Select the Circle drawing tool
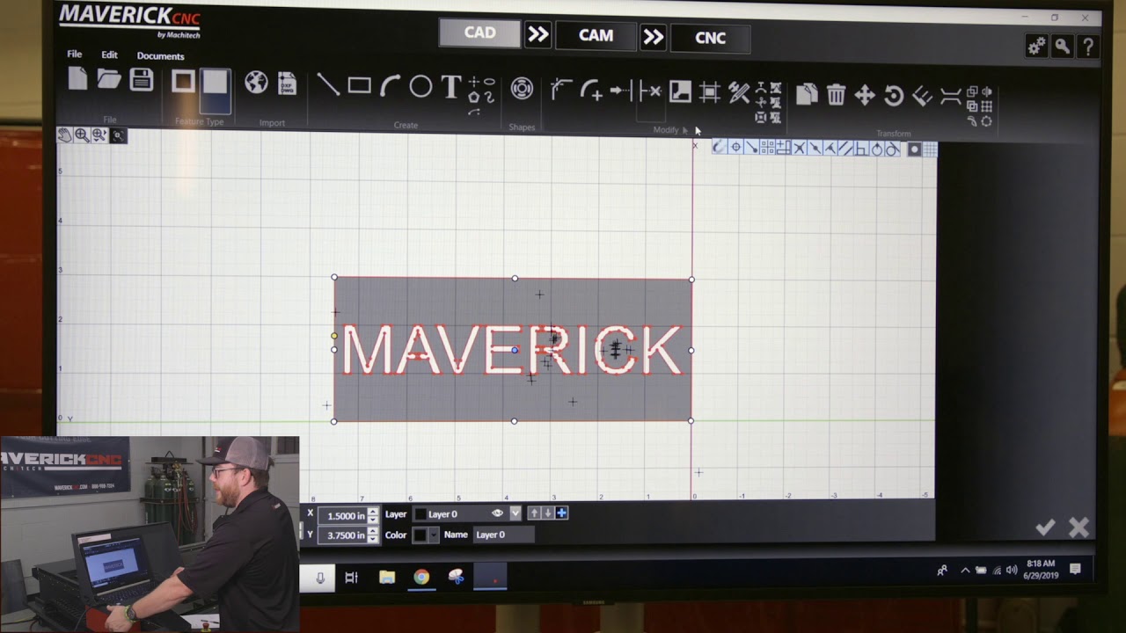Screen dimensions: 1126x633 click(420, 86)
